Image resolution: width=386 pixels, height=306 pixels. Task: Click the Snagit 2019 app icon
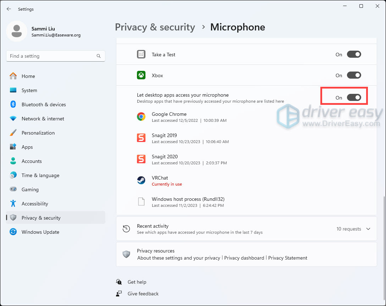click(141, 138)
